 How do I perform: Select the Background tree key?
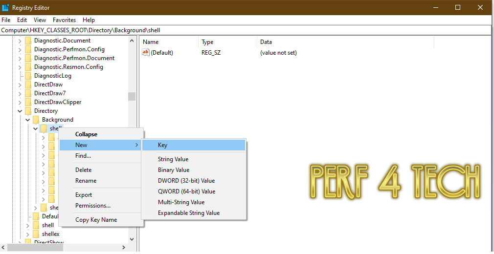pos(57,120)
